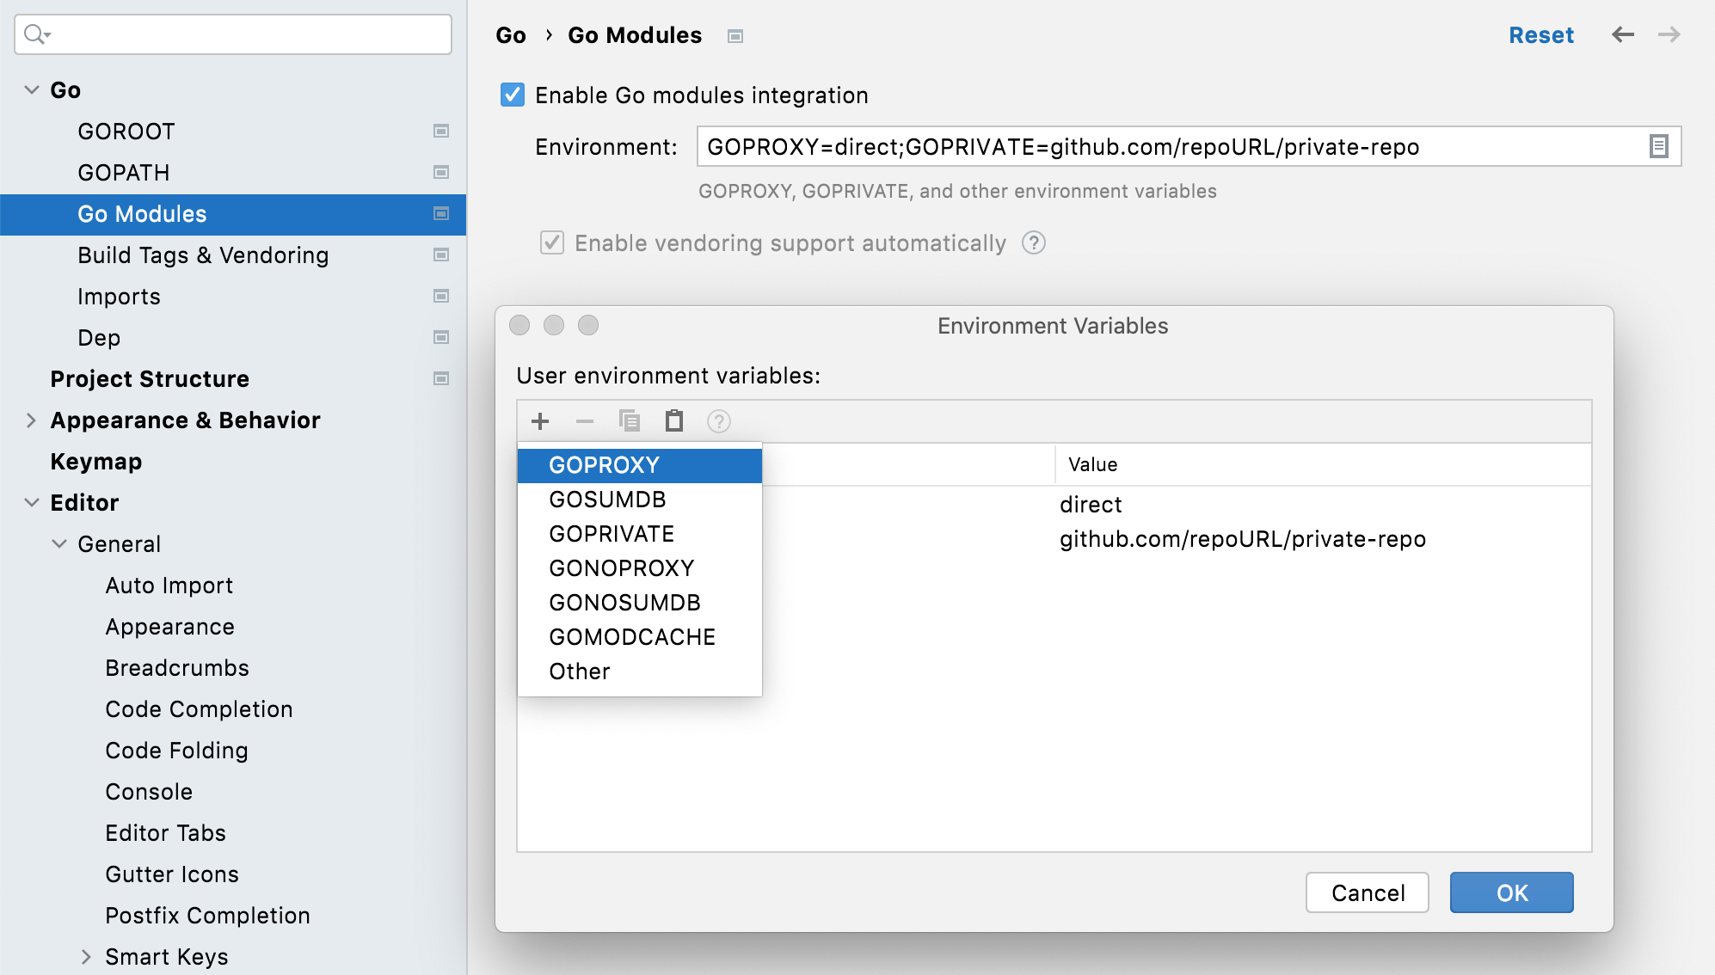This screenshot has height=975, width=1715.
Task: Select GOPRIVATE from the popup list
Action: click(640, 534)
